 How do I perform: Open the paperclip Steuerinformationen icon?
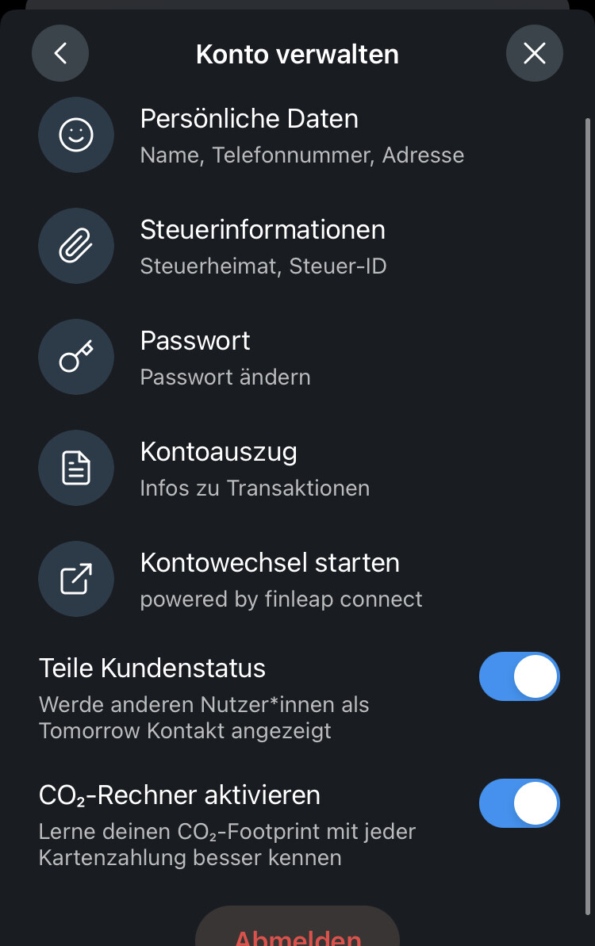click(76, 246)
